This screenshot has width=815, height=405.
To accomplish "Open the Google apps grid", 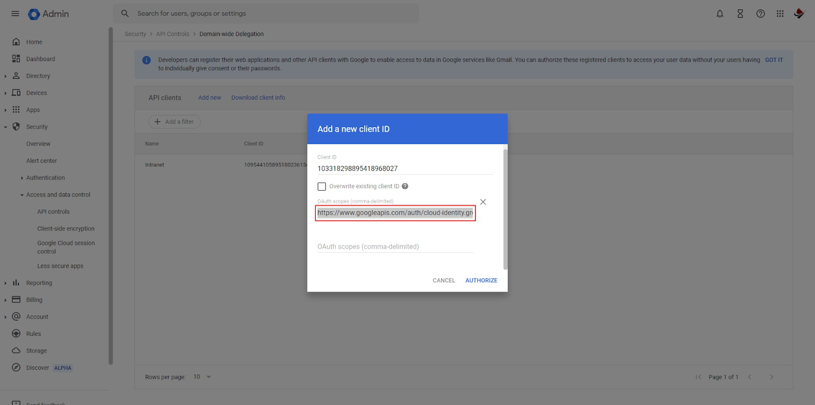I will point(780,14).
